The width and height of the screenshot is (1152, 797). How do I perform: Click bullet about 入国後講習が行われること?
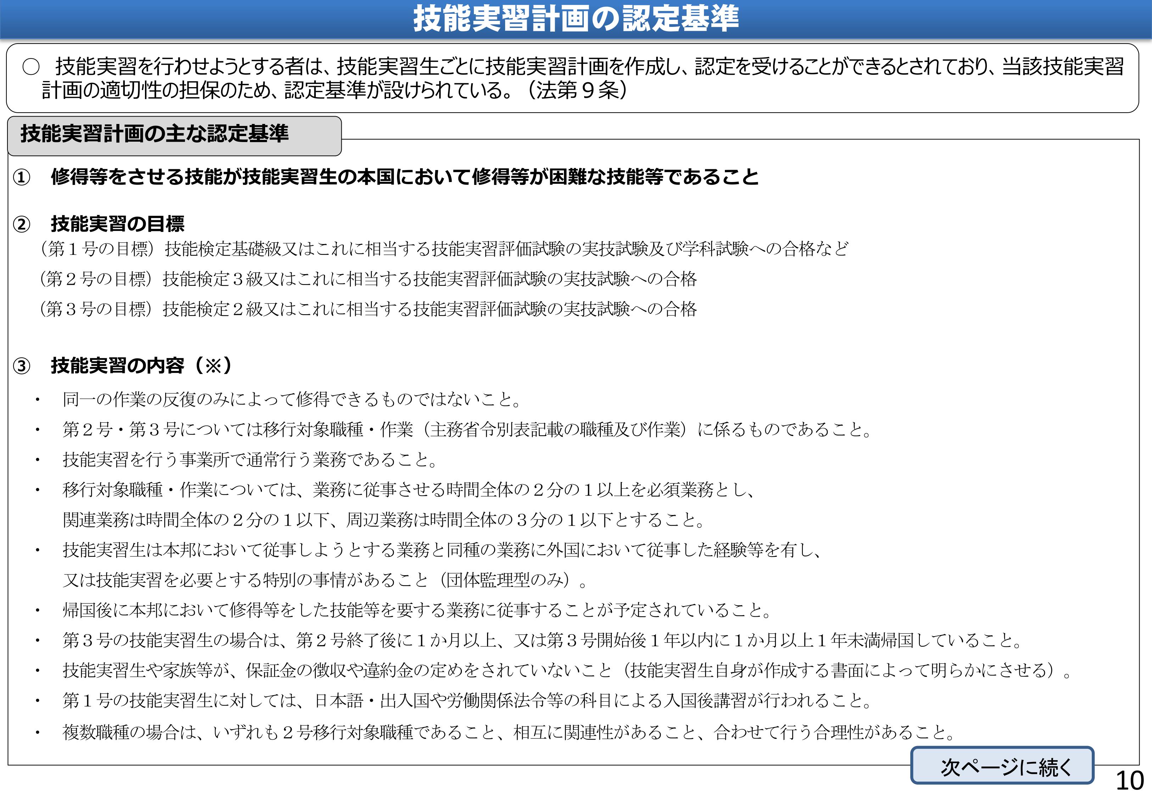click(467, 701)
